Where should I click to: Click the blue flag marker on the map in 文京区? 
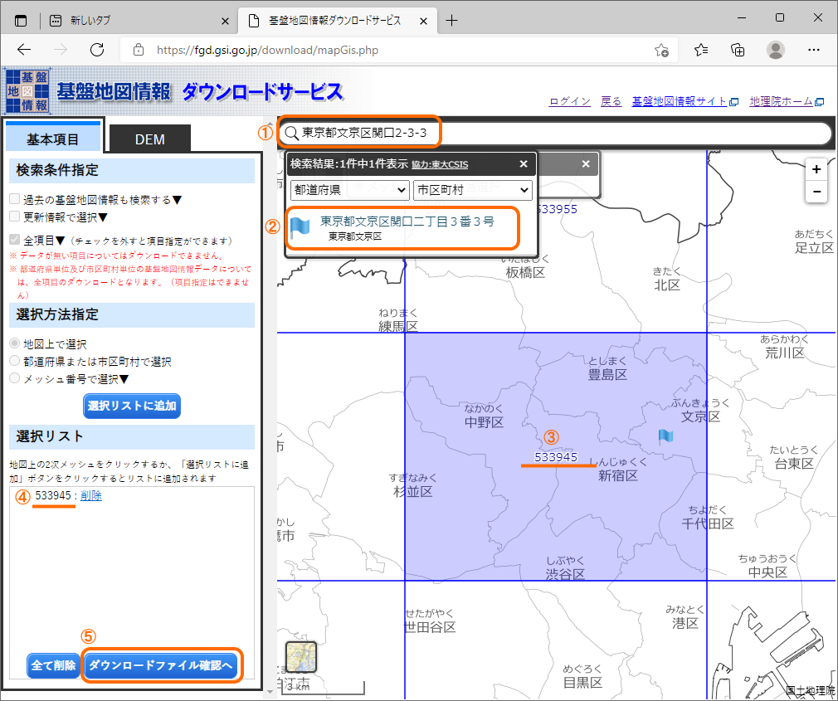pyautogui.click(x=665, y=437)
